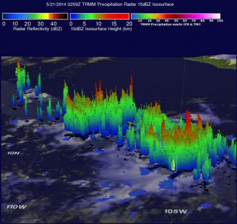Click the image title text at top

click(110, 4)
